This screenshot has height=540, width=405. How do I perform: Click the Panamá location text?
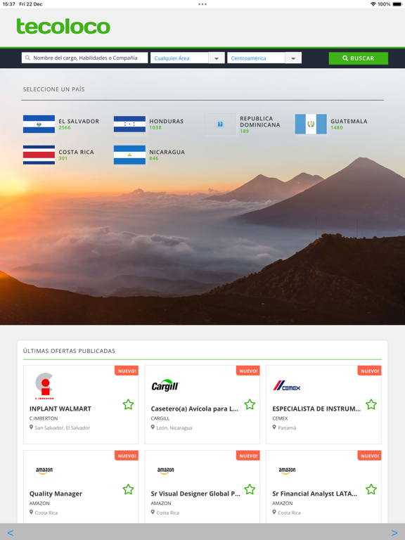(287, 427)
